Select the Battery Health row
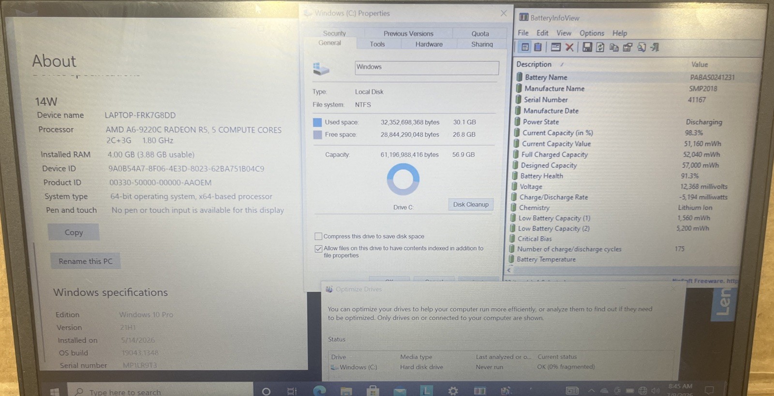The height and width of the screenshot is (396, 774). tap(629, 176)
